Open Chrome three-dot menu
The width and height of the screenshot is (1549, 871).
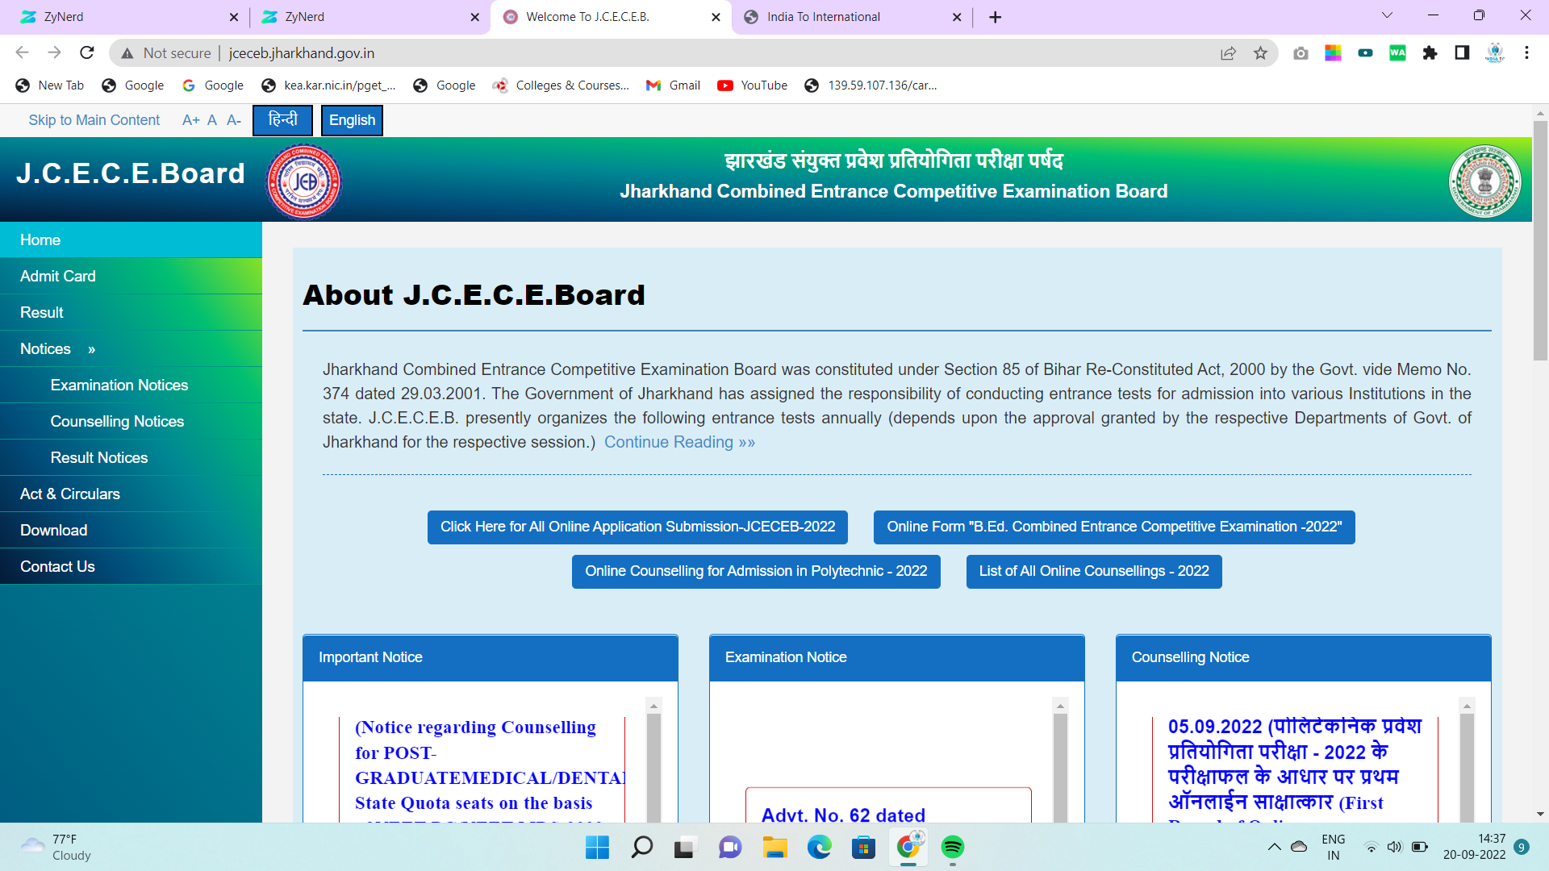(x=1526, y=53)
